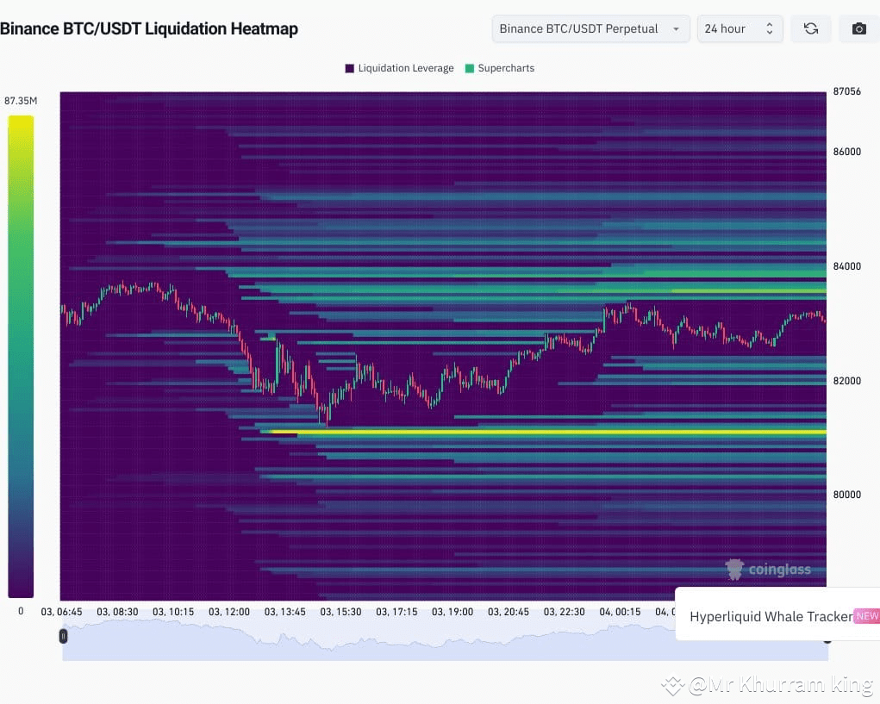Click the chevron on the symbol selector

coord(677,28)
